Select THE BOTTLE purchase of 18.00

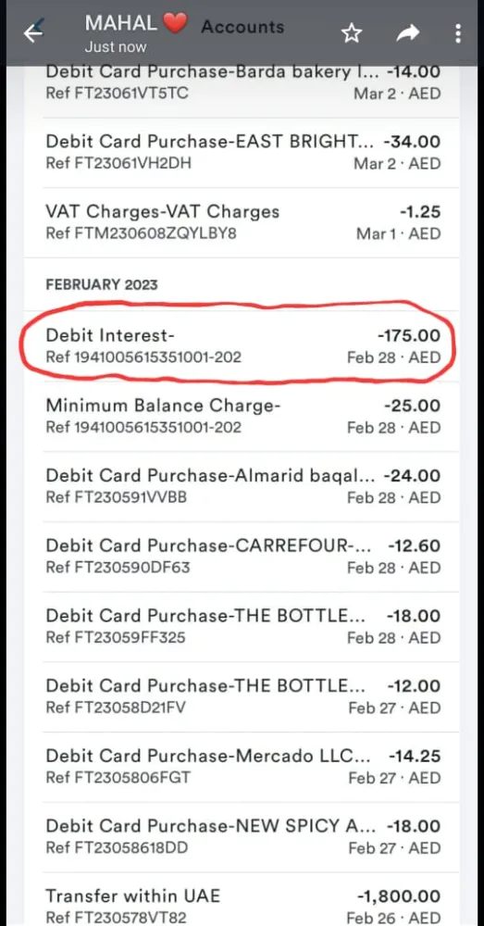click(242, 627)
